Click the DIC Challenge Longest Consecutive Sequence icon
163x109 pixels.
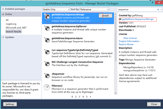47,64
